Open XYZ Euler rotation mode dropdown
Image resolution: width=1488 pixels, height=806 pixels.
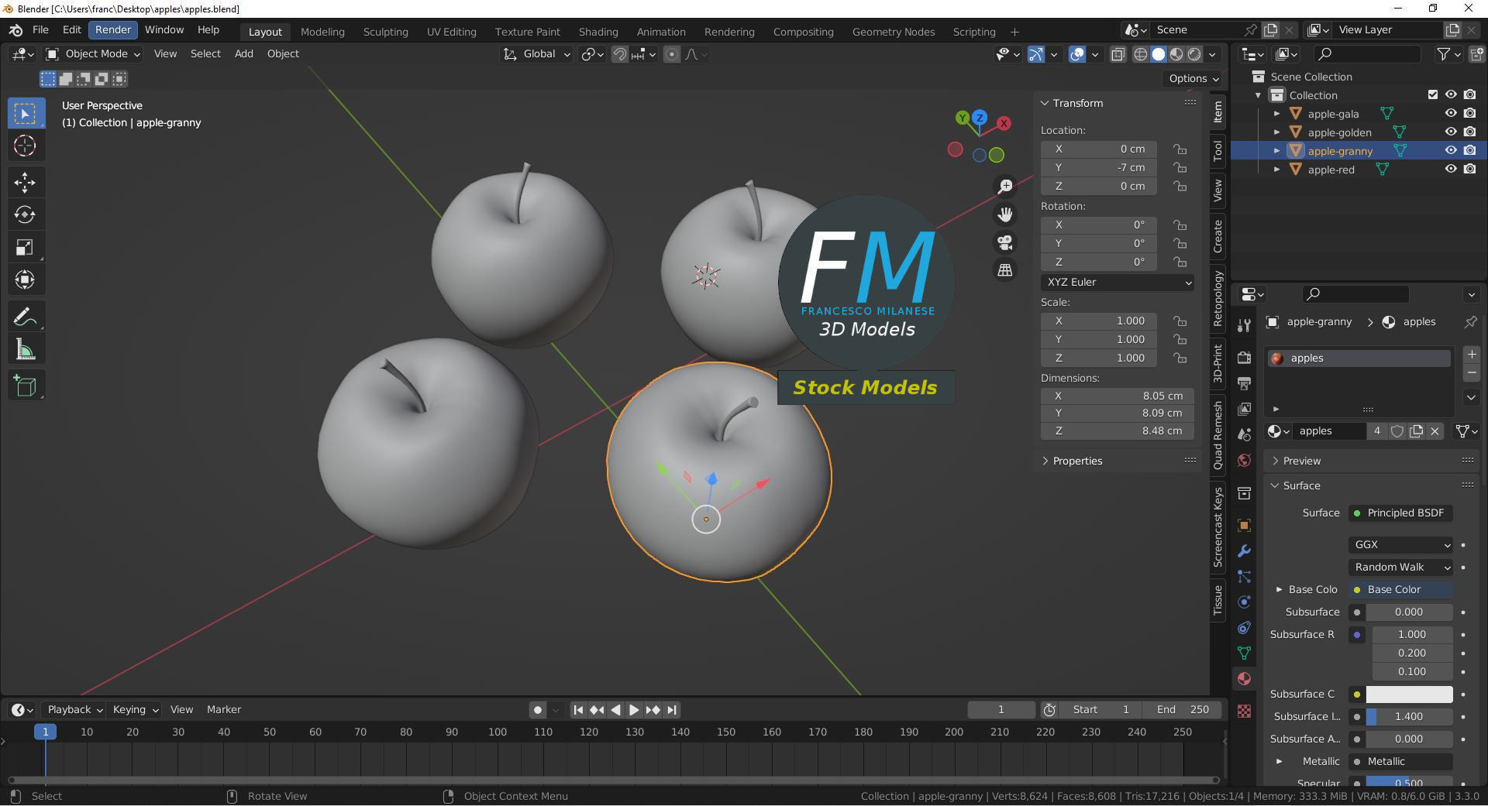[x=1118, y=282]
